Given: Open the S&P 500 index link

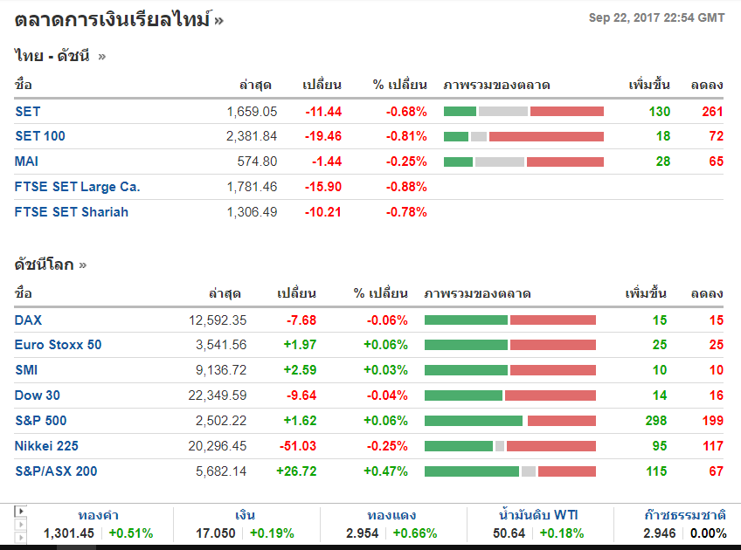Looking at the screenshot, I should (40, 421).
